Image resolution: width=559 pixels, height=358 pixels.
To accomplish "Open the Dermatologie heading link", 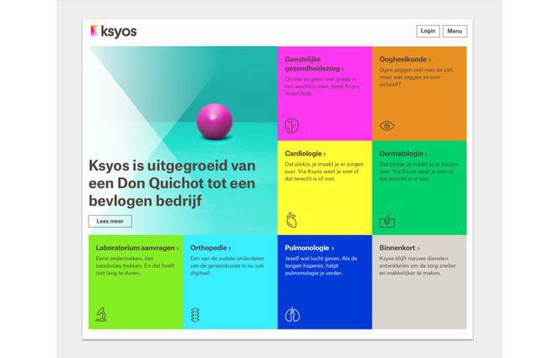I will [403, 154].
